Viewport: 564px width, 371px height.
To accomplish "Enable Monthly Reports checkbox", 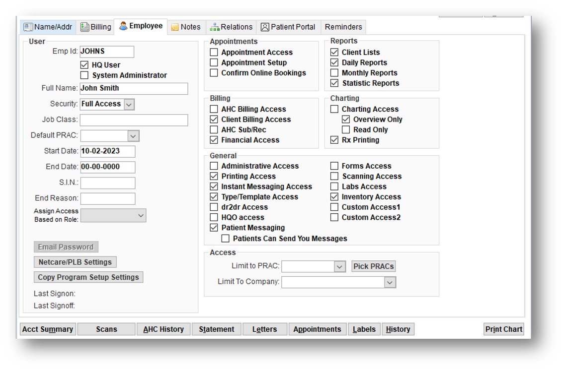I will (x=334, y=72).
